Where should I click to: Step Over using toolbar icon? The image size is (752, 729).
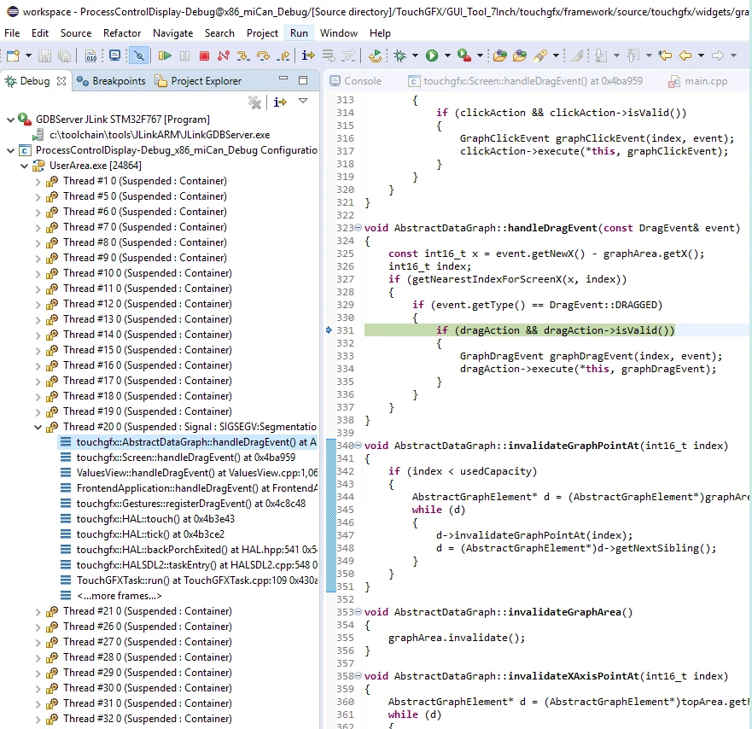coord(263,55)
